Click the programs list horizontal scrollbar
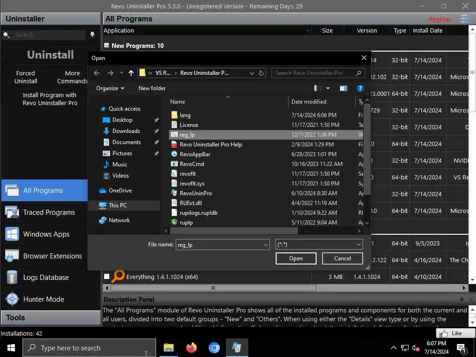The width and height of the screenshot is (476, 357). click(213, 287)
